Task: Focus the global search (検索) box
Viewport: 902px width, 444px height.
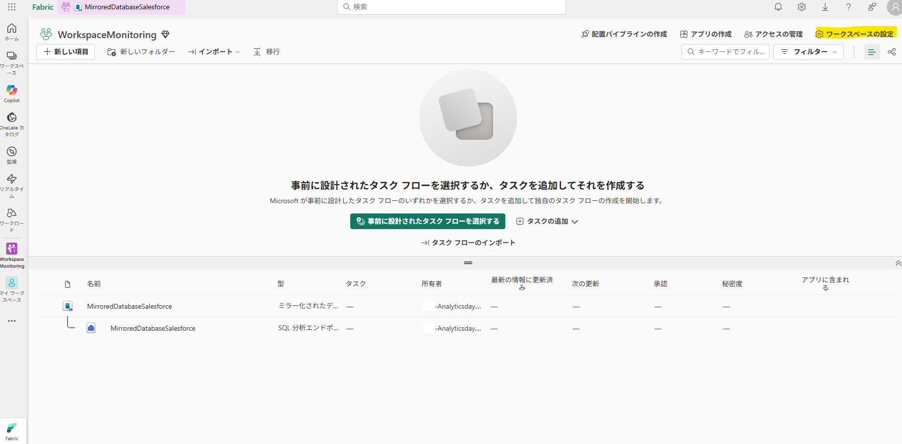Action: tap(451, 7)
